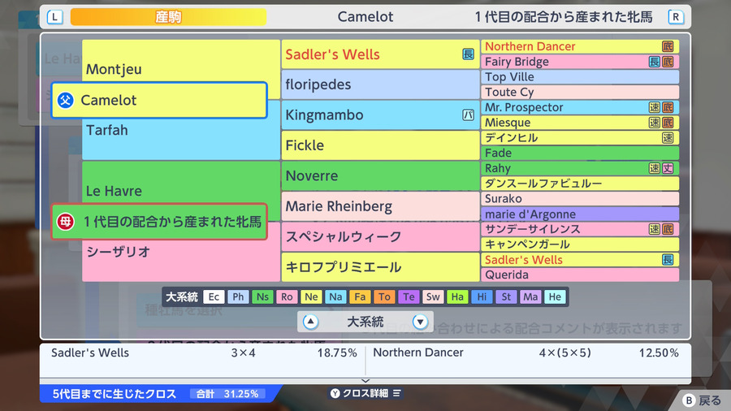The image size is (731, 411).
Task: Click the 底 badge on Miesque
Action: point(668,123)
